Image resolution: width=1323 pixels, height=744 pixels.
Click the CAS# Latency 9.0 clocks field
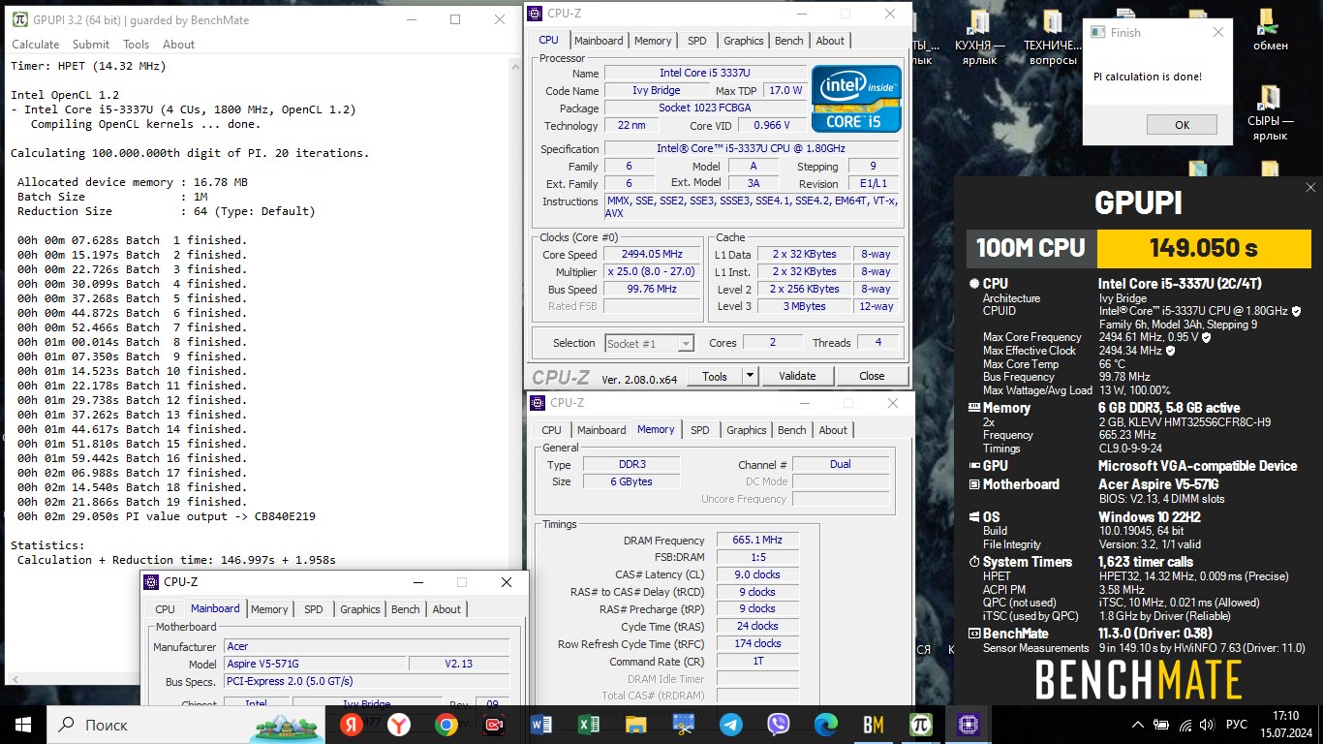757,574
